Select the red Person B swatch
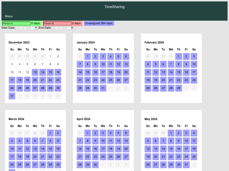 tap(62, 23)
